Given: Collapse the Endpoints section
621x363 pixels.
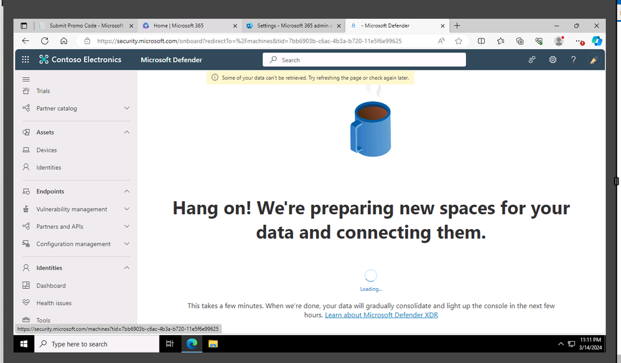Looking at the screenshot, I should click(x=127, y=191).
